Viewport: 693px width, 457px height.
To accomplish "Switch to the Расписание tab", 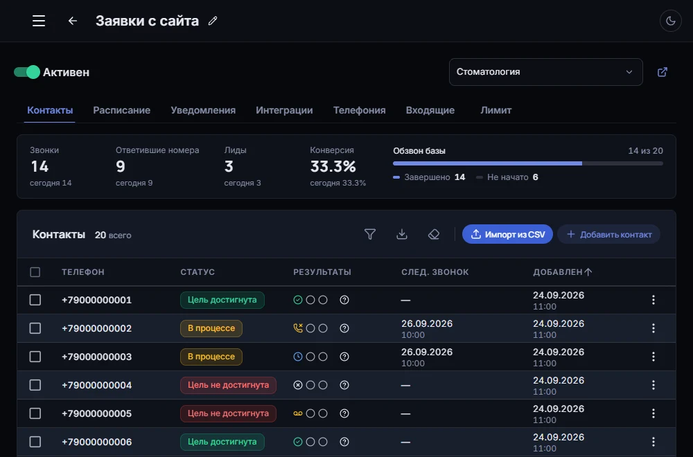I will point(121,110).
